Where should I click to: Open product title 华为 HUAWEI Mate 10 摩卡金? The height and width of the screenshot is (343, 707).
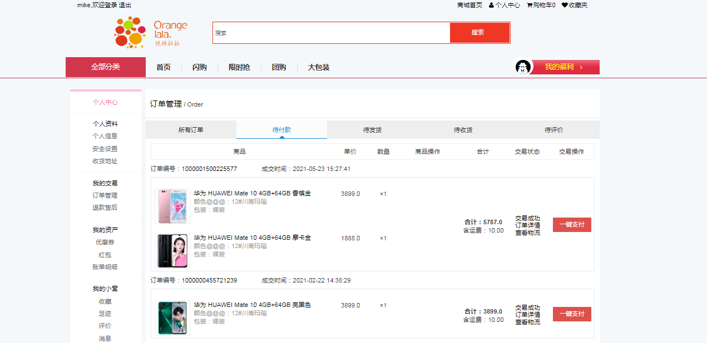point(252,238)
